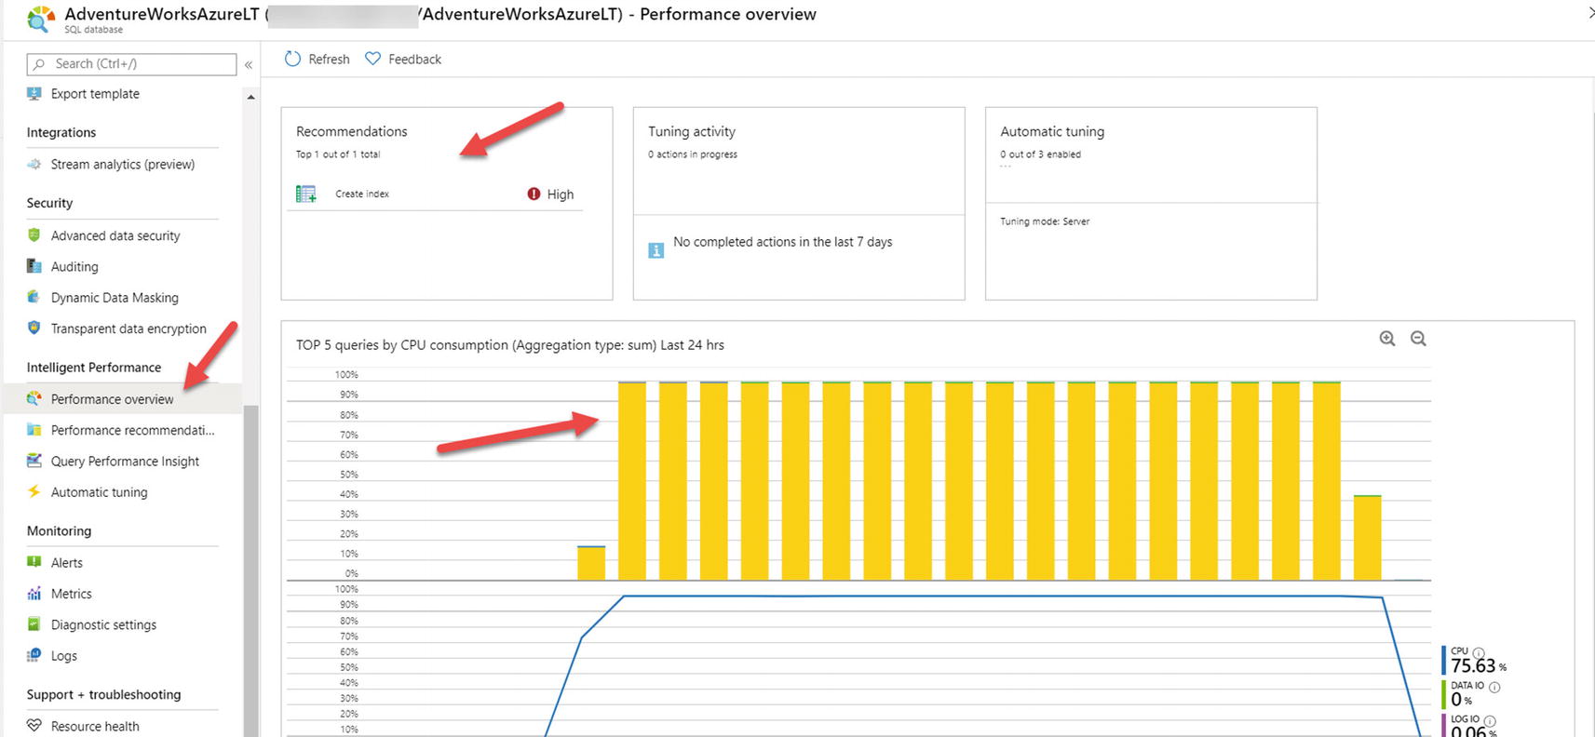Screen dimensions: 1595x737
Task: Open the Auditing page
Action: (74, 267)
